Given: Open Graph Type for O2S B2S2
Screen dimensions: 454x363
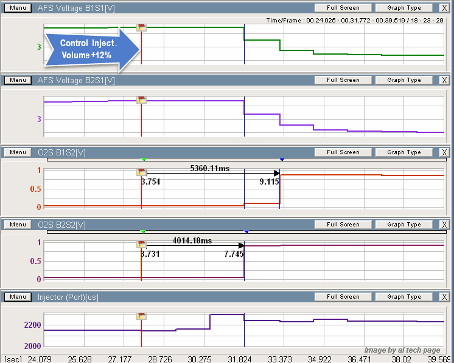Looking at the screenshot, I should 404,225.
